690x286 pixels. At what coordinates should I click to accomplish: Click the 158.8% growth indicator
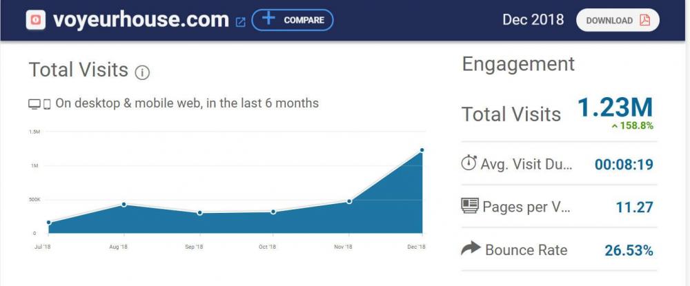point(631,126)
